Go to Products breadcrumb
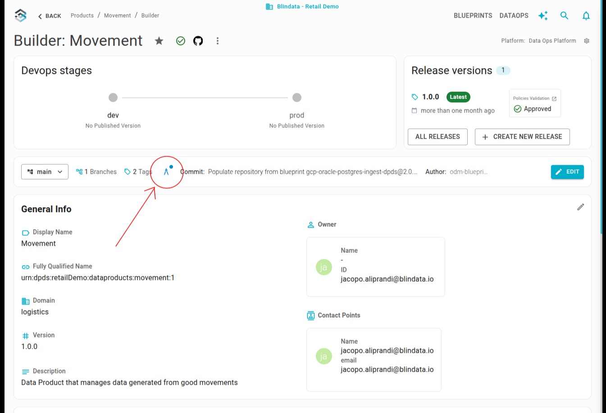 click(x=82, y=15)
